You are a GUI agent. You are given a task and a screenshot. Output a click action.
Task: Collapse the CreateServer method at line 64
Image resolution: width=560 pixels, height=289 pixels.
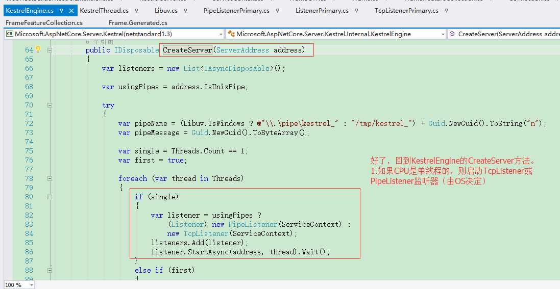tap(50, 50)
